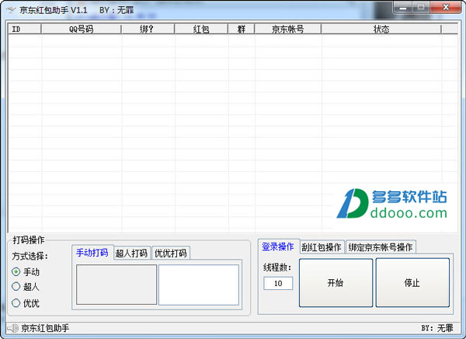
Task: Click the 状态 column header
Action: tap(381, 30)
